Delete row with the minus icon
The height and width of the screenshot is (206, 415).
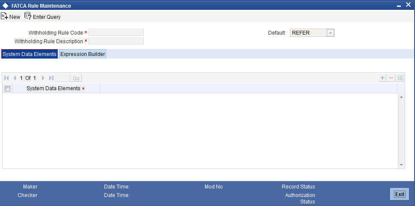click(391, 78)
